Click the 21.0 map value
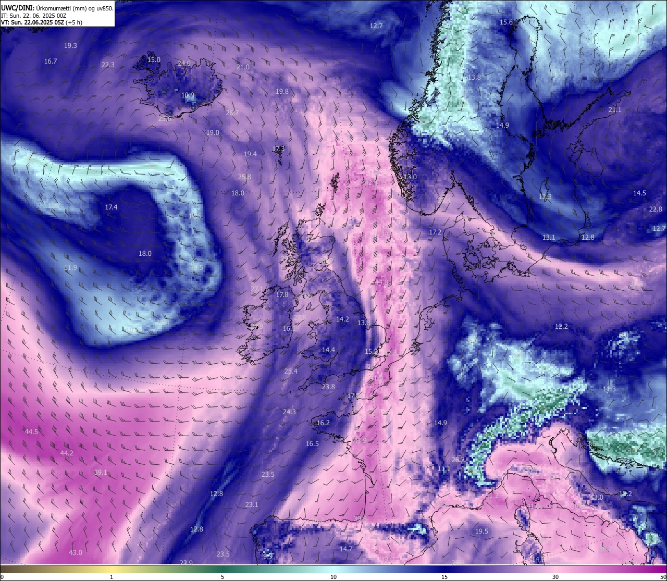 tap(243, 67)
